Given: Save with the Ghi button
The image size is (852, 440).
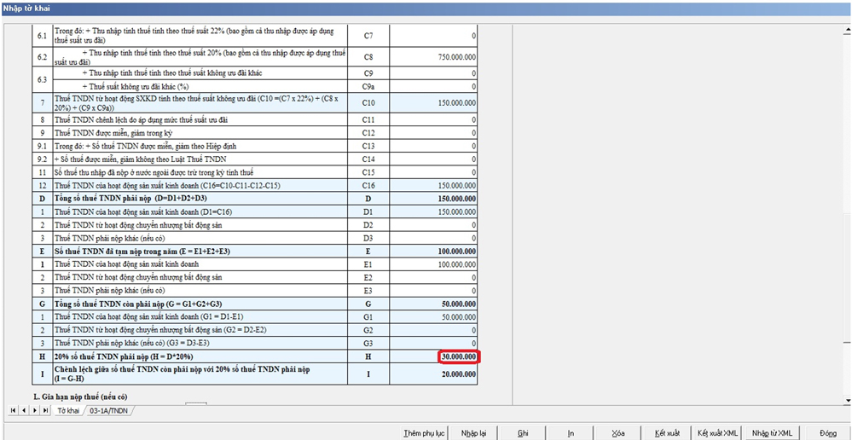Looking at the screenshot, I should coord(523,433).
